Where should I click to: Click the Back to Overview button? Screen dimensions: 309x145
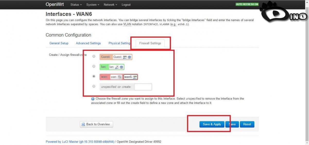96,124
